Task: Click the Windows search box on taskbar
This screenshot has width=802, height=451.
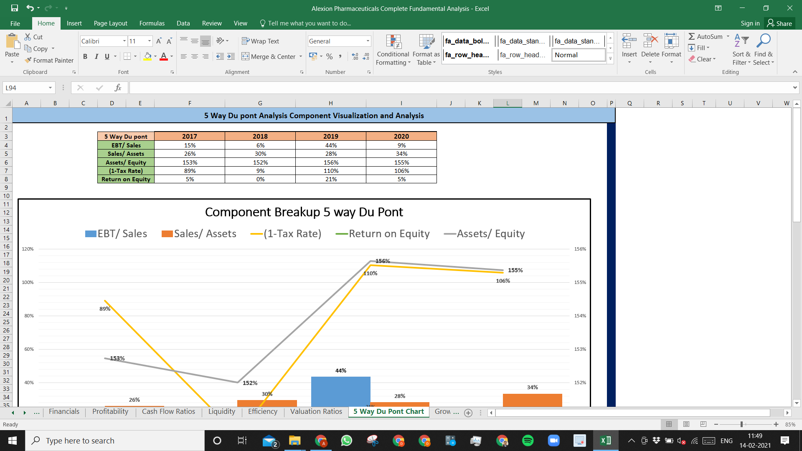Action: [x=115, y=441]
